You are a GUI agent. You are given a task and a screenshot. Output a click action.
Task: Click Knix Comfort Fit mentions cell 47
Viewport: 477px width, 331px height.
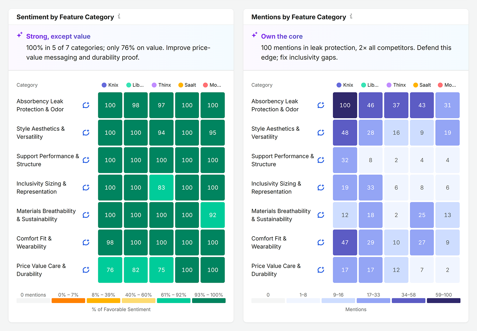(x=345, y=242)
